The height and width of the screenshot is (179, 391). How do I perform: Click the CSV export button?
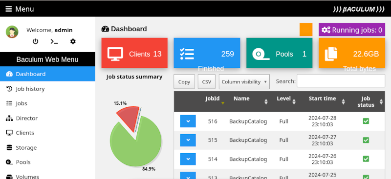[206, 81]
